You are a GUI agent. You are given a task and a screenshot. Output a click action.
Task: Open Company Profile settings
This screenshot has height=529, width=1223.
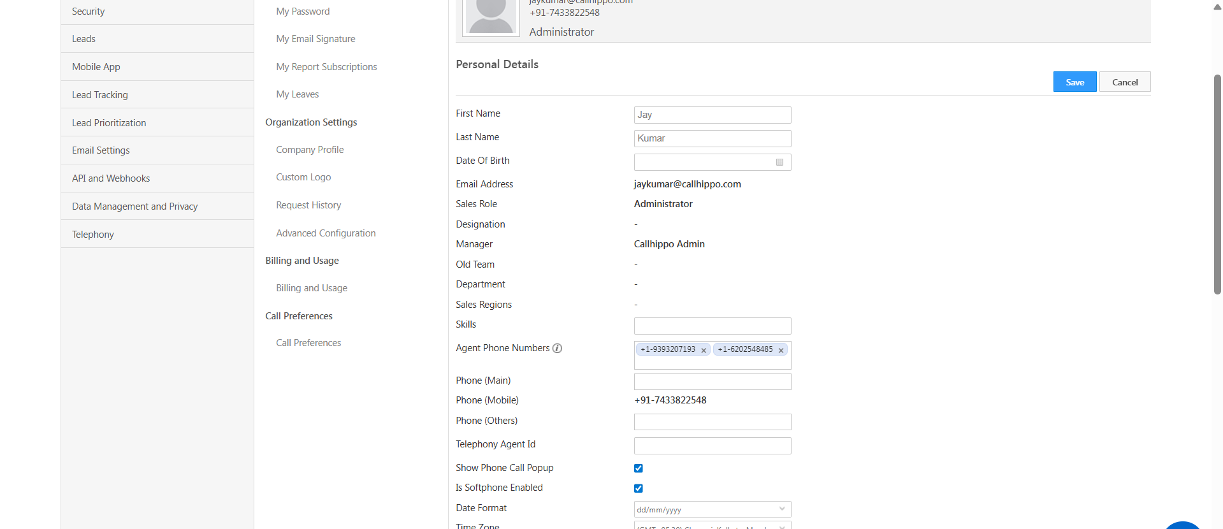click(310, 150)
